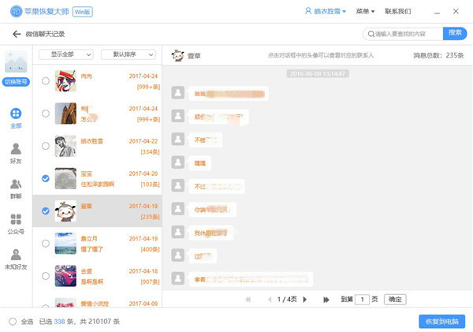This screenshot has height=332, width=473.
Task: Open the 默认排序 sort dropdown
Action: (x=128, y=54)
